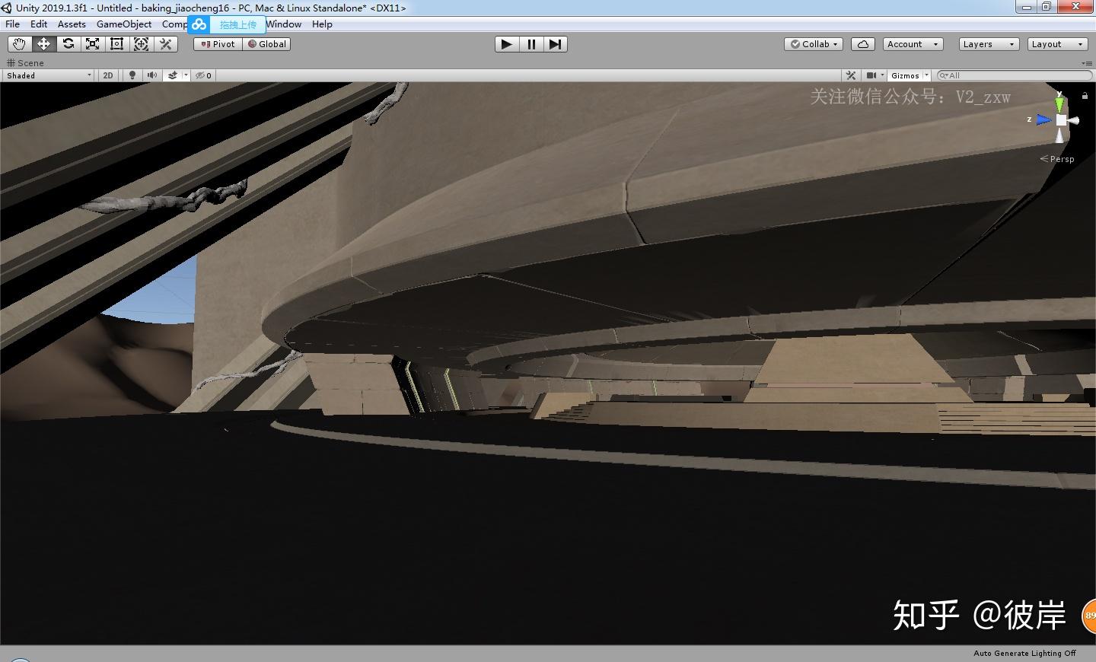This screenshot has height=662, width=1096.
Task: Toggle scene lighting with the bulb icon
Action: pyautogui.click(x=132, y=75)
